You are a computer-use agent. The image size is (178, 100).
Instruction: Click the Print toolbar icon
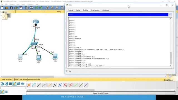click(x=16, y=8)
